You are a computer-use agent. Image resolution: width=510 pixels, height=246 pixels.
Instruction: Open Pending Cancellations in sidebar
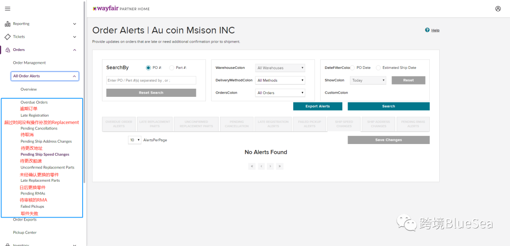coord(39,128)
